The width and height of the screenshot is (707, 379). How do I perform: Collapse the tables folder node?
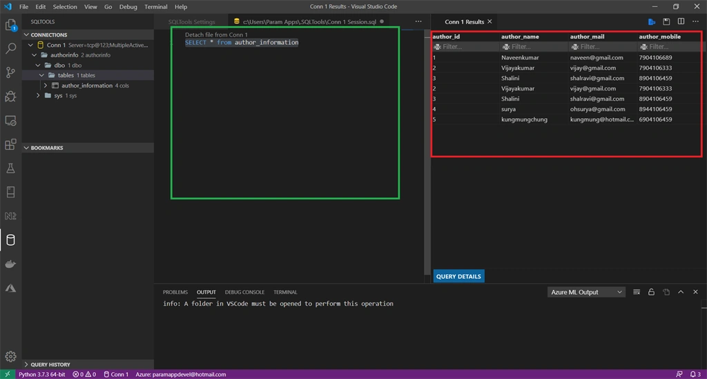[x=41, y=75]
